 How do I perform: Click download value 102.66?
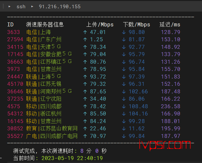(x=138, y=92)
